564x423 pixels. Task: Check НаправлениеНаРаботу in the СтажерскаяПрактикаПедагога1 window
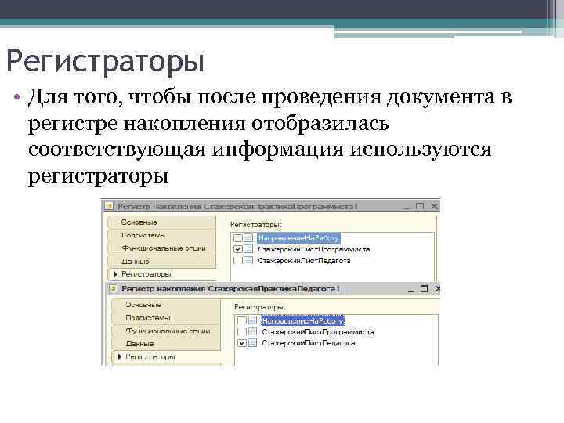tap(242, 320)
